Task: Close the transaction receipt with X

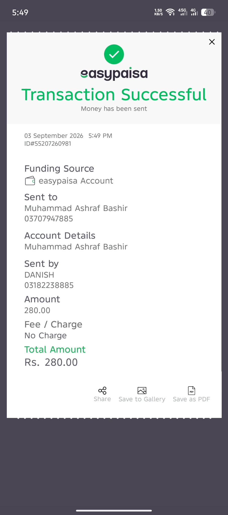Action: coord(212,42)
